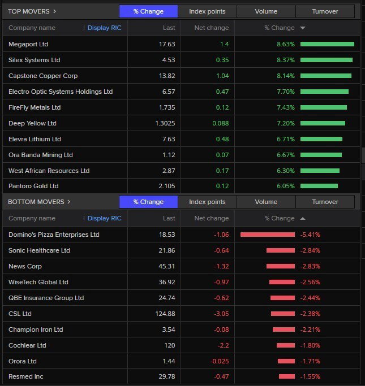The height and width of the screenshot is (386, 365).
Task: Open FireFly Metals Ltd entry
Action: (35, 107)
